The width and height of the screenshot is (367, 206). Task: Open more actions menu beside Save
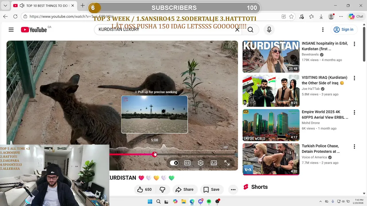coord(233,189)
